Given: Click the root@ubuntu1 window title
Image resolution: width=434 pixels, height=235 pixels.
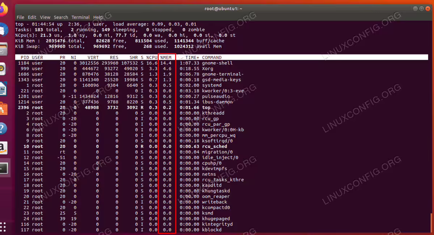Looking at the screenshot, I should pos(224,9).
